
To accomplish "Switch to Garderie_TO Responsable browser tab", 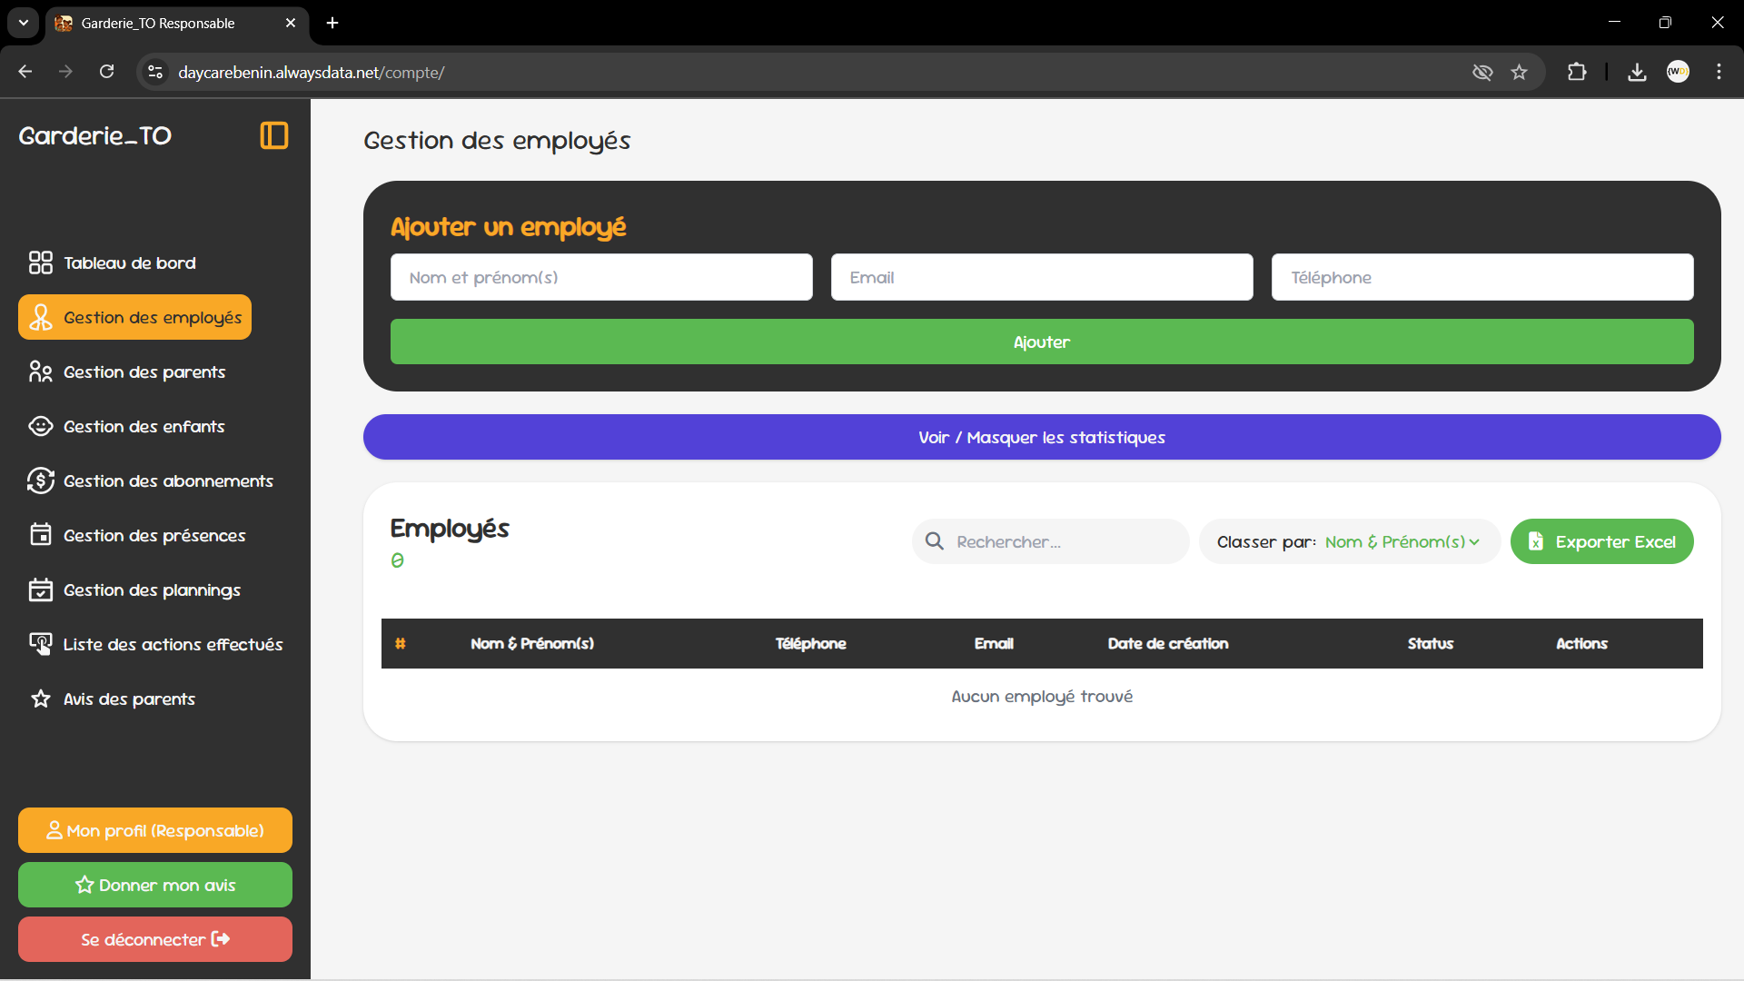I will coord(158,23).
